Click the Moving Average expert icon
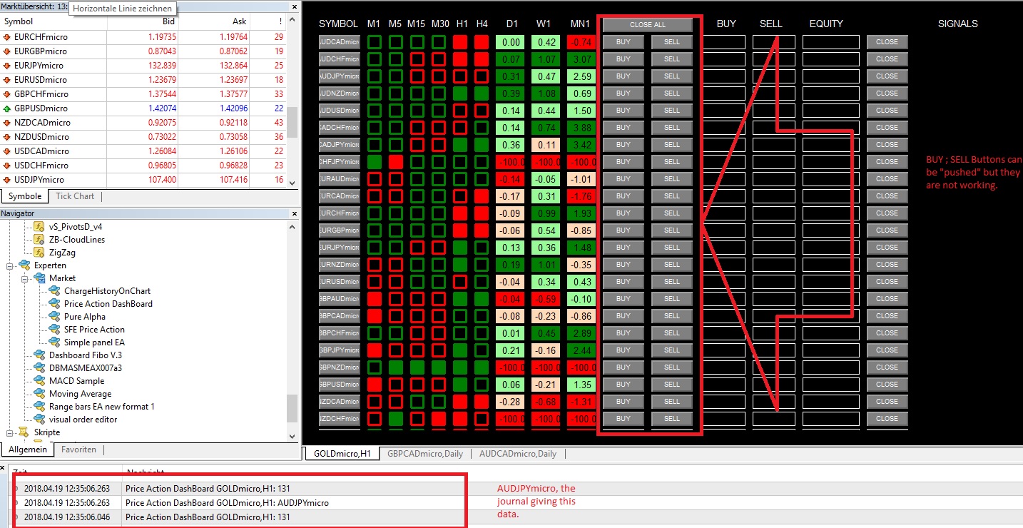The image size is (1023, 528). point(39,394)
